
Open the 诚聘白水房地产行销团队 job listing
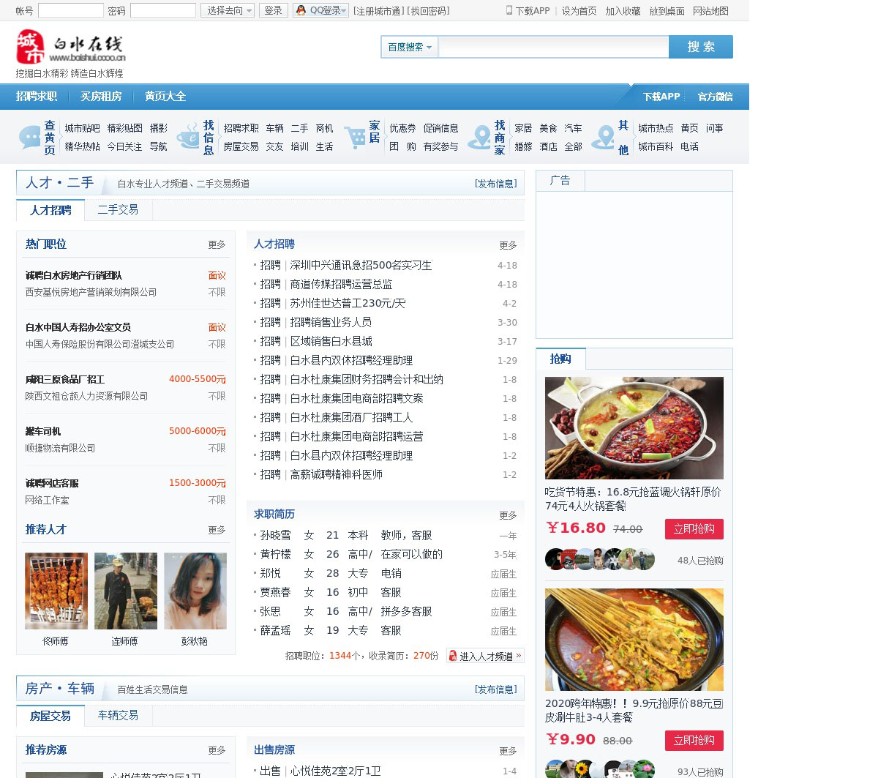tap(74, 275)
